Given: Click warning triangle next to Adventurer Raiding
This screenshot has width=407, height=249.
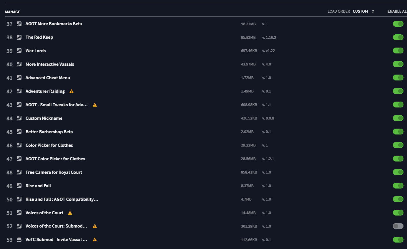Looking at the screenshot, I should click(x=72, y=91).
